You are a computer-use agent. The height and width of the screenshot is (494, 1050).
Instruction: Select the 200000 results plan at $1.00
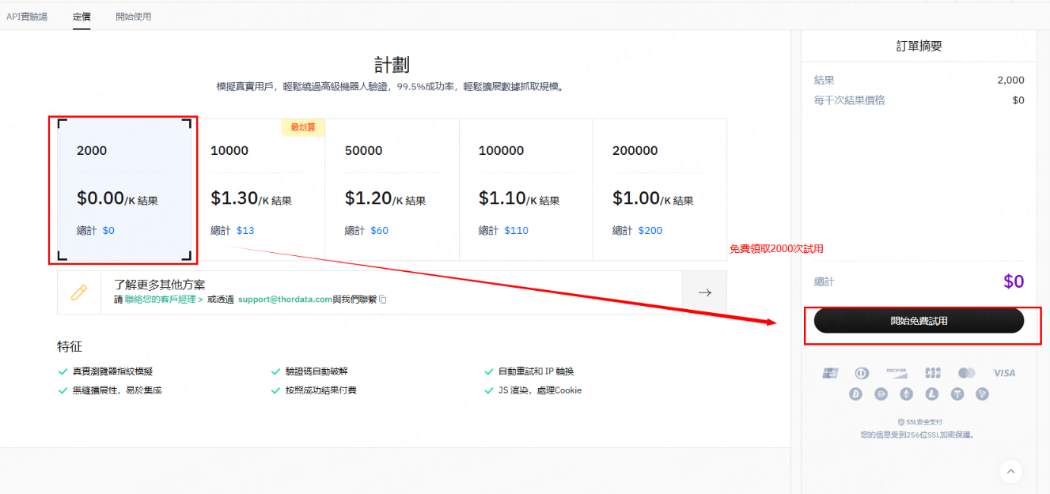pyautogui.click(x=659, y=190)
